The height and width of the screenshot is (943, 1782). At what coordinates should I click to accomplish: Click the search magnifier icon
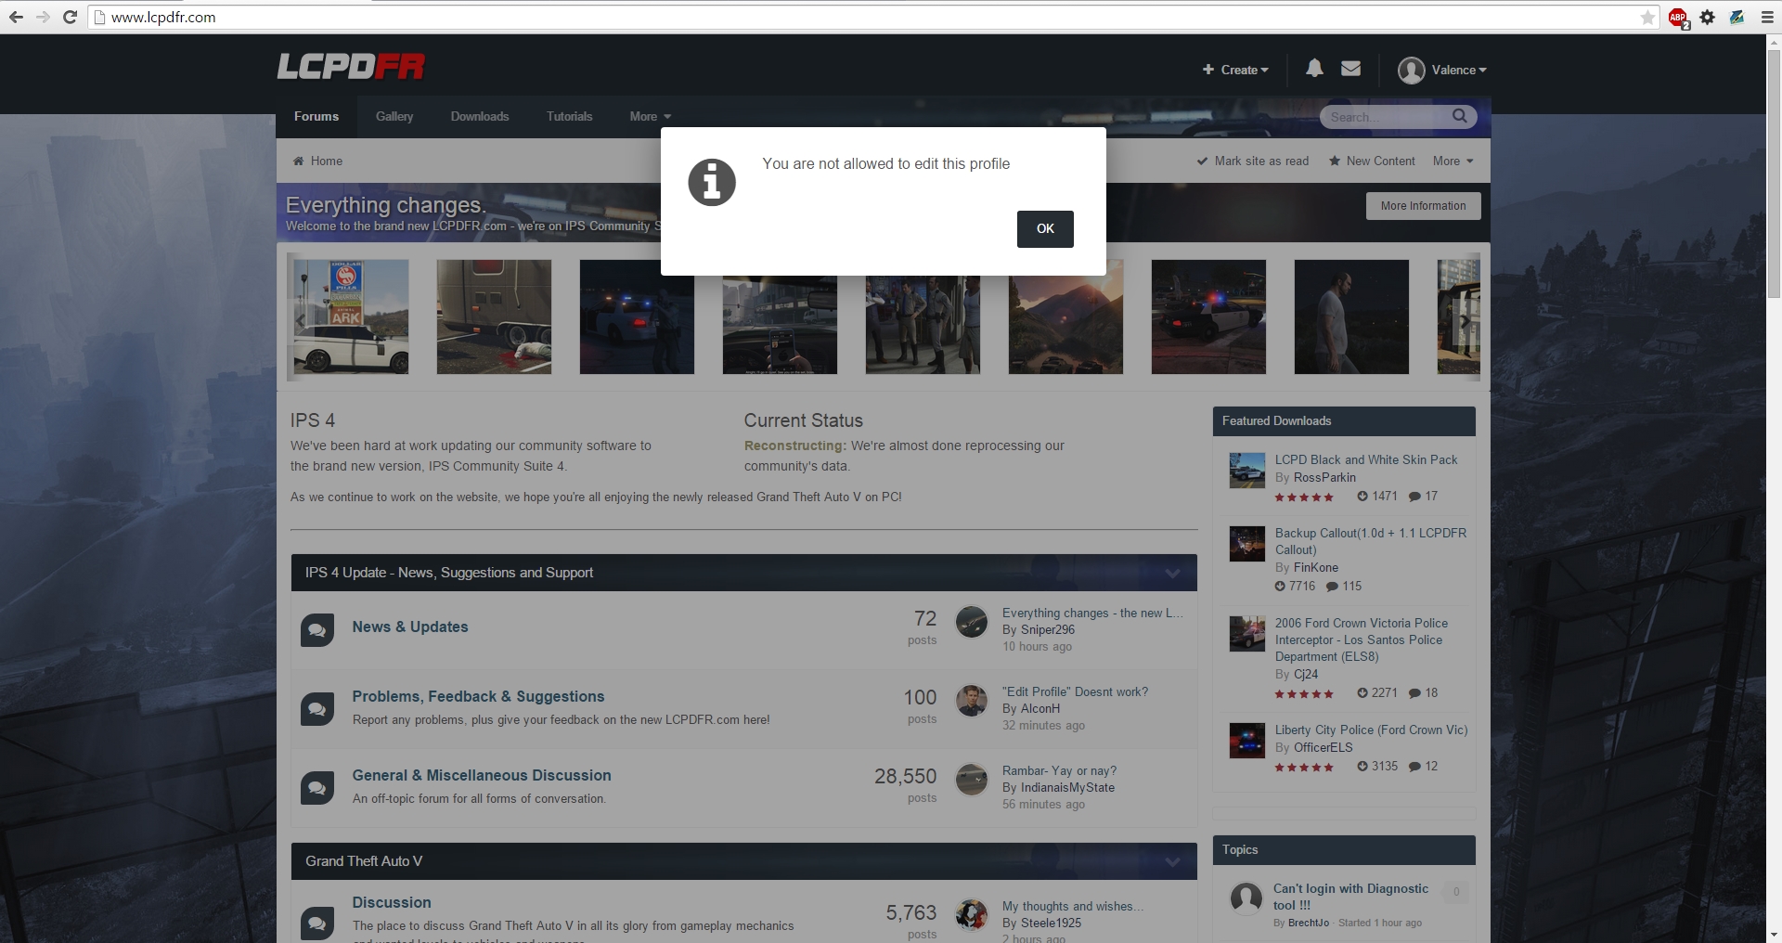coord(1460,116)
